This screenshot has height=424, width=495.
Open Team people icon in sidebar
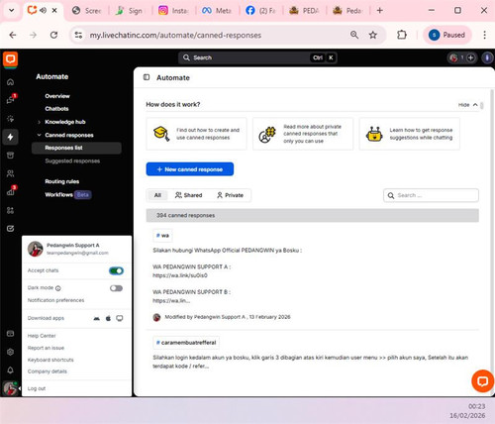click(x=10, y=173)
